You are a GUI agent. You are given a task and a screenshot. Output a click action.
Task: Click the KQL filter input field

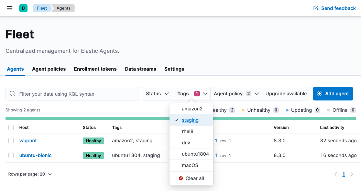(77, 94)
